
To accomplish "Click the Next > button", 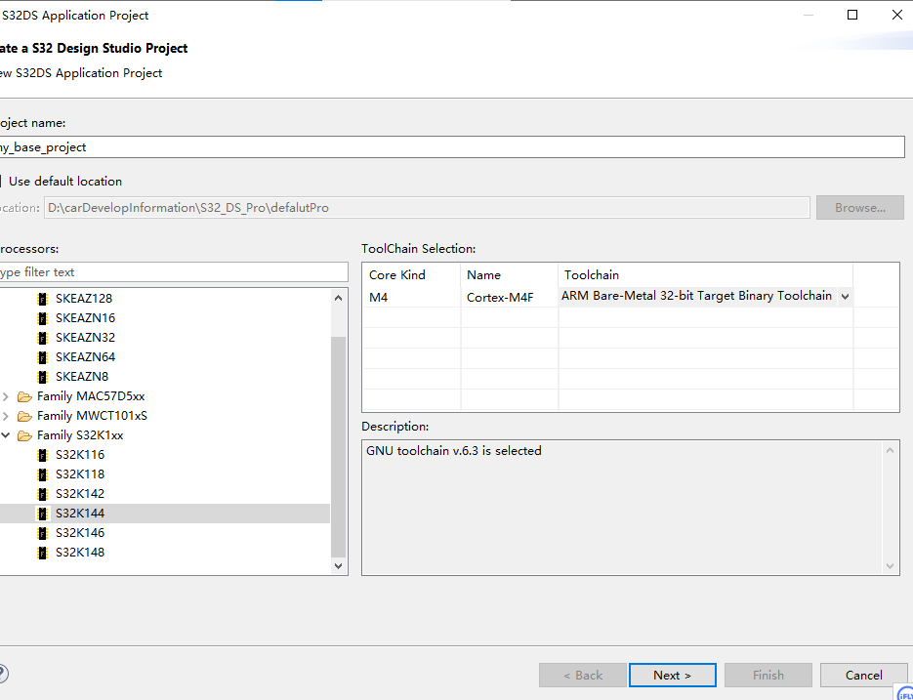I will [x=673, y=675].
